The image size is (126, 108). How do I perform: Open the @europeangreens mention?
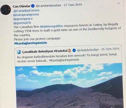coord(26,15)
